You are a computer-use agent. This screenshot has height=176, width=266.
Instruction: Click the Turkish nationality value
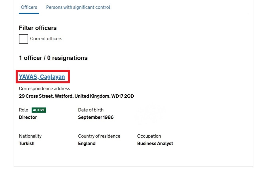coord(27,143)
